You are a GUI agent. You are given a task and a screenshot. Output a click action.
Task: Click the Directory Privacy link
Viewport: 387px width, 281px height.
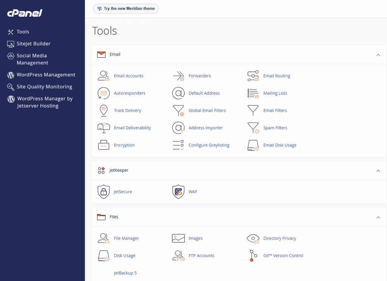point(280,238)
